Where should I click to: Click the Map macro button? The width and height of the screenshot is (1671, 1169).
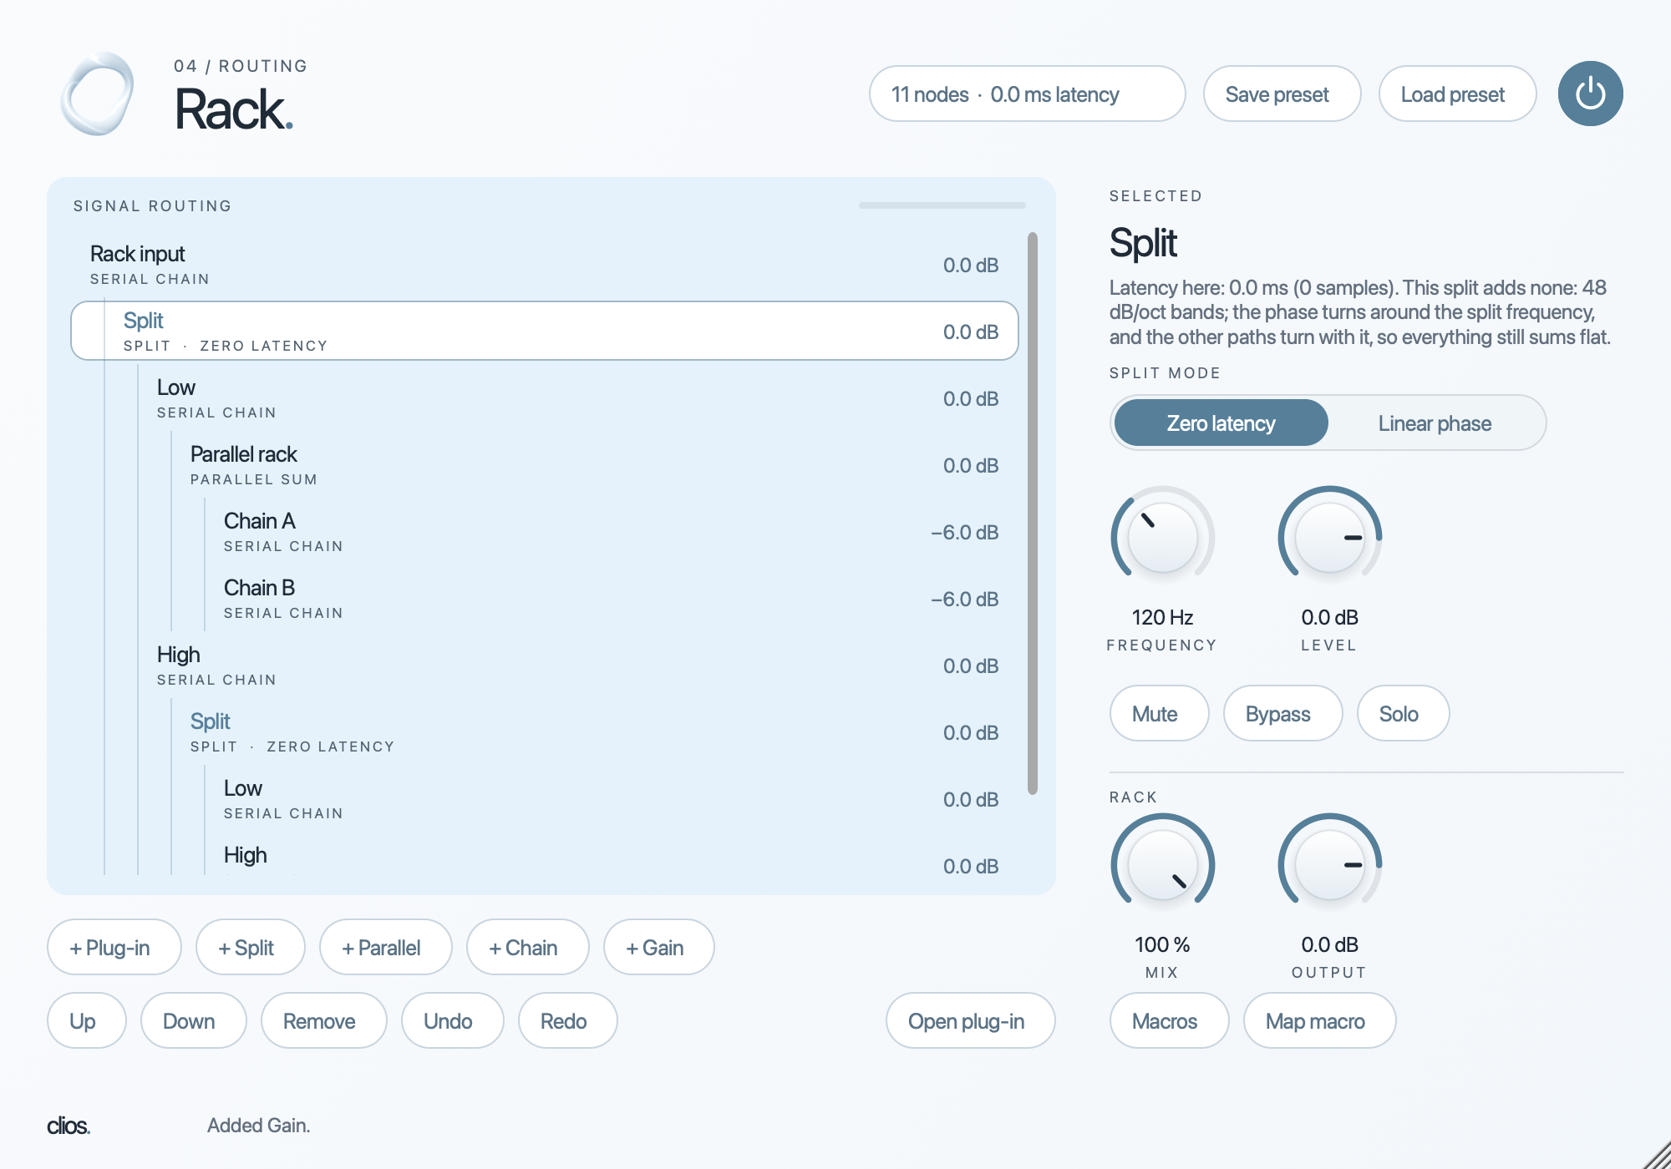pyautogui.click(x=1319, y=1021)
